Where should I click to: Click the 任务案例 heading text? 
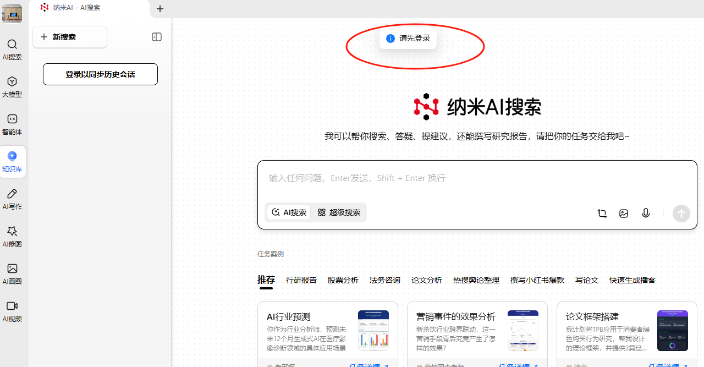[x=271, y=254]
